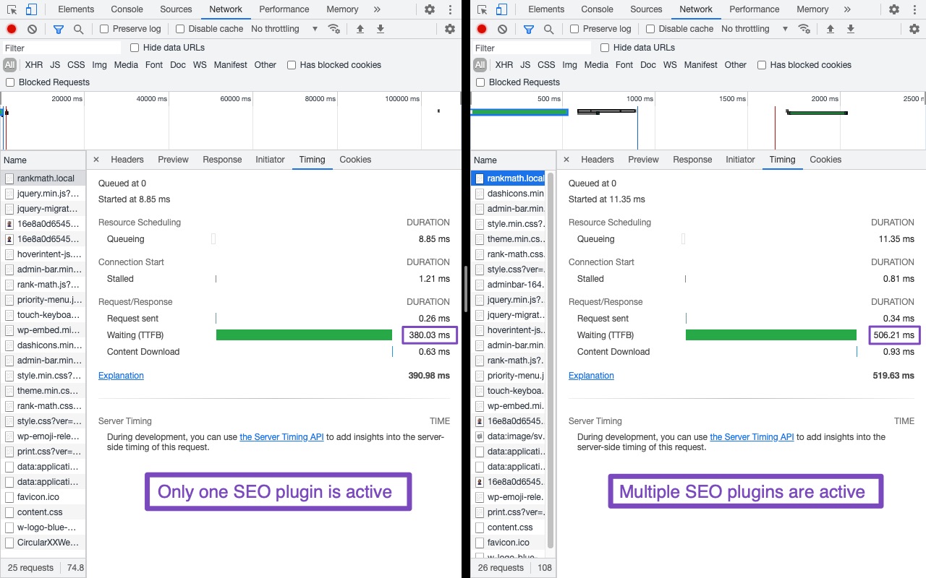926x578 pixels.
Task: Check Blocked Requests in the left DevTools
Action: click(10, 82)
